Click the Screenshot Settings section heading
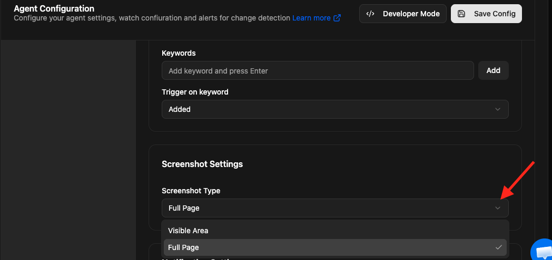552x260 pixels. pyautogui.click(x=202, y=164)
